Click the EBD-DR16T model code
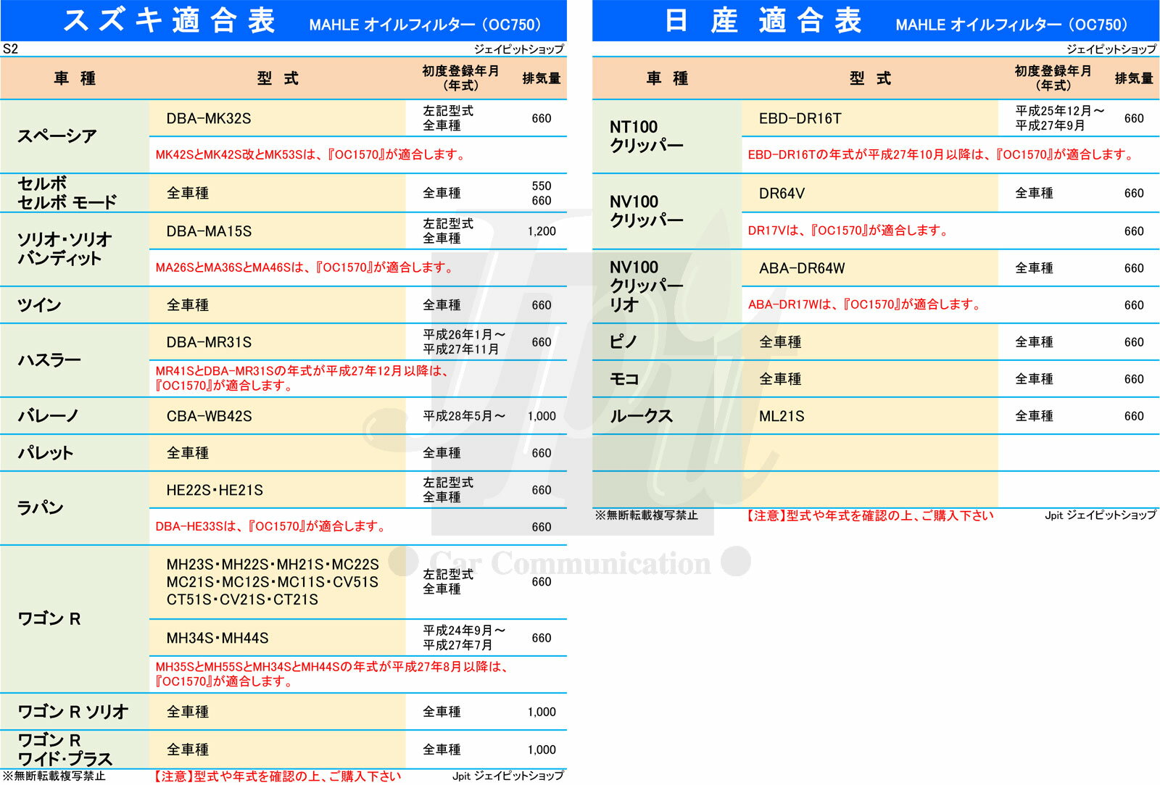Screen dimensions: 1160x785 800,118
